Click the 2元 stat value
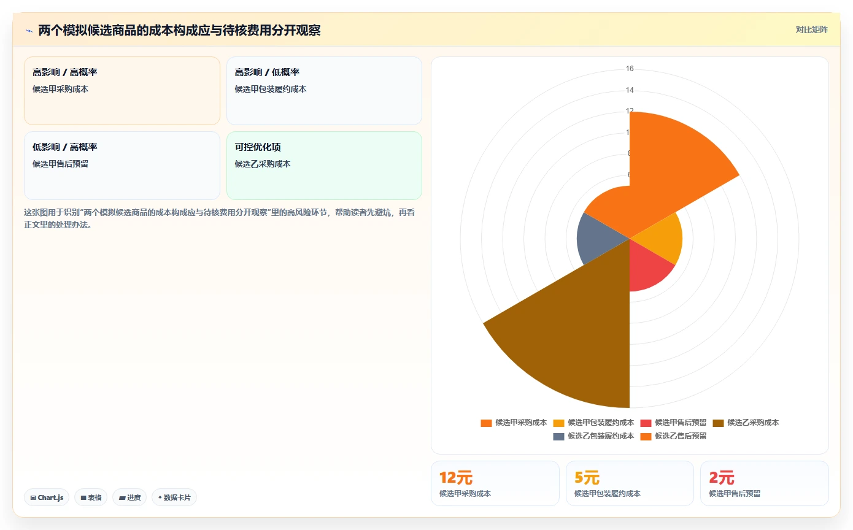 [x=722, y=477]
